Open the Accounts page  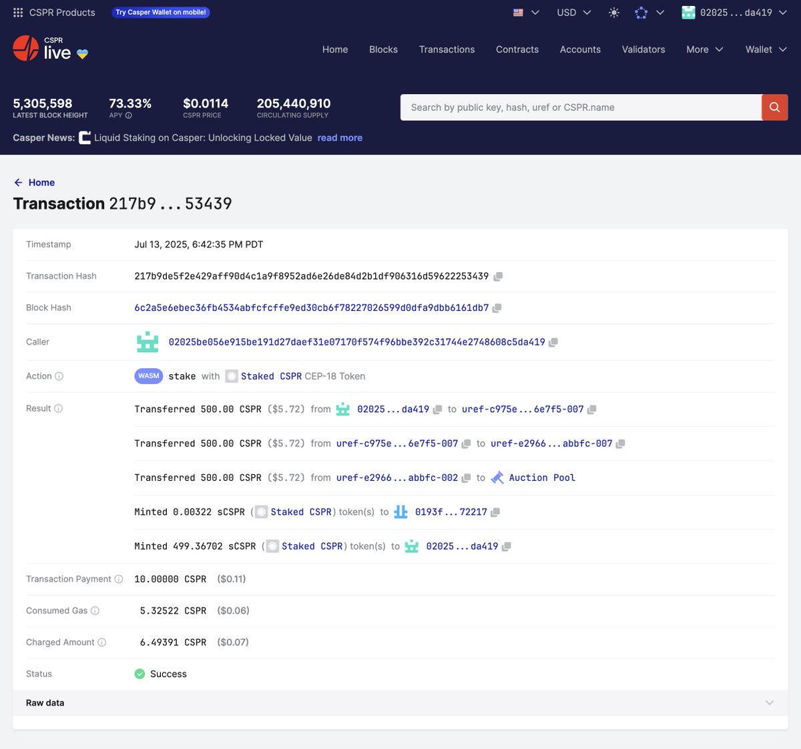(580, 49)
